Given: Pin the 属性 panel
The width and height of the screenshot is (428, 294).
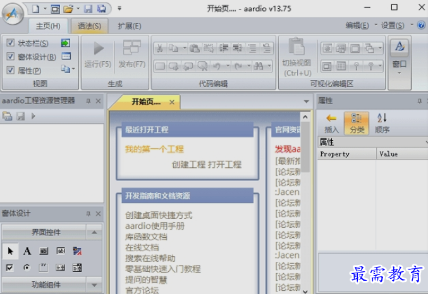Looking at the screenshot, I should point(419,101).
